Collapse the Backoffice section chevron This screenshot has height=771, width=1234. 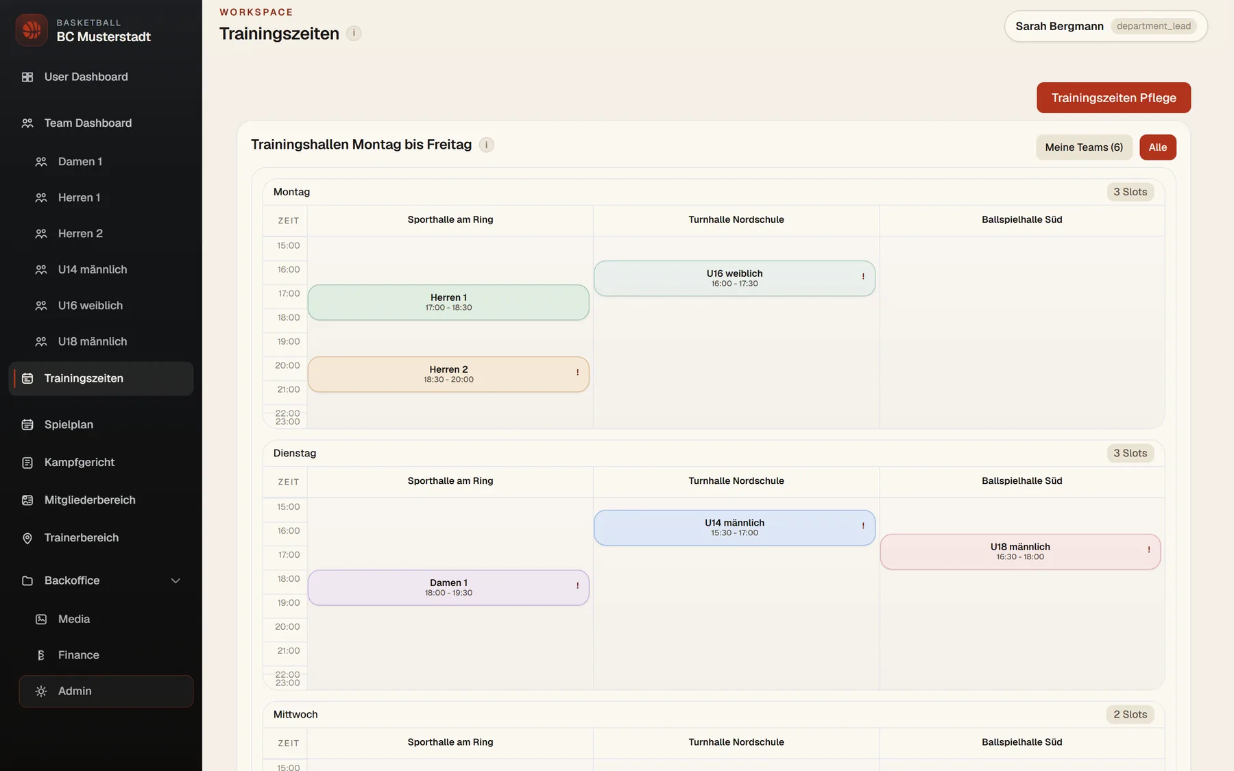coord(176,580)
